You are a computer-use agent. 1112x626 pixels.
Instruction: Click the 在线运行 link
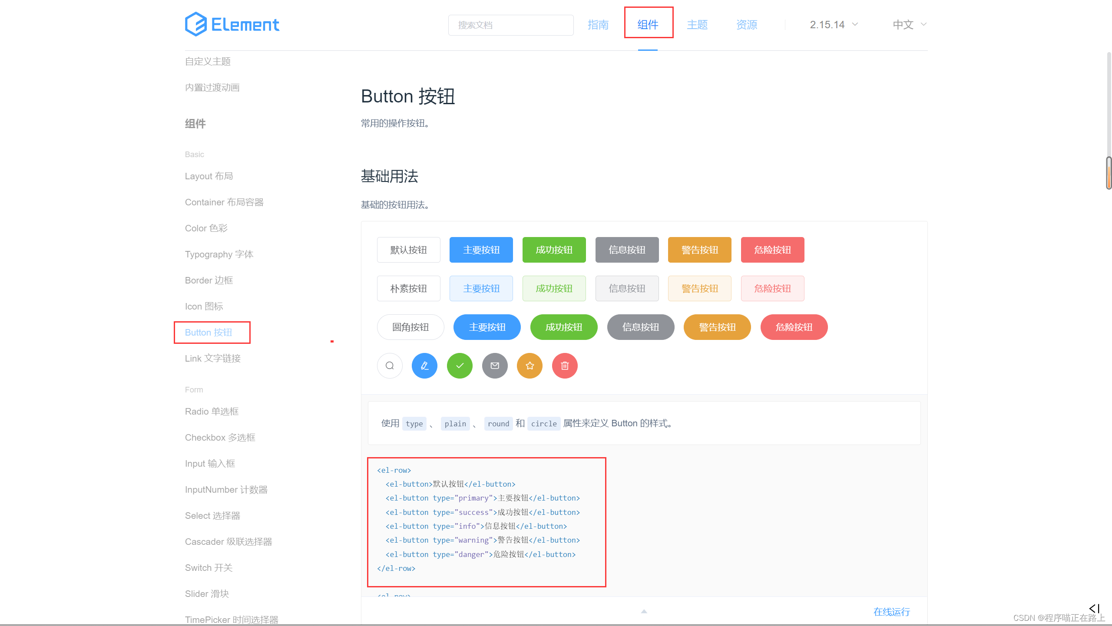point(892,612)
